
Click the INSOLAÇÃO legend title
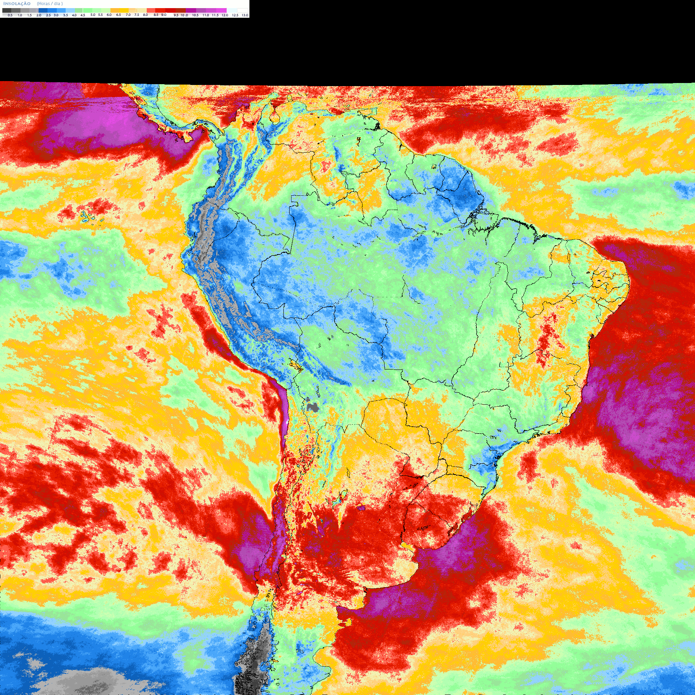tap(17, 4)
